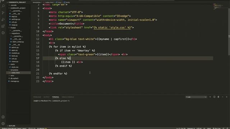
Task: Switch to the Problems tab
Action: point(37,97)
